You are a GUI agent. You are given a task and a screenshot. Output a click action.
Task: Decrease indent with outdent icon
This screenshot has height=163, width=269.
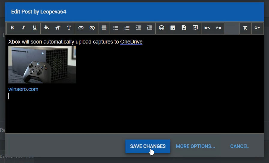(x=138, y=28)
